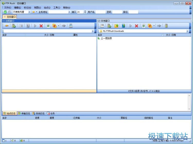Click the remote pane bookmark icon
Screen dimensions: 193x144
click(x=28, y=26)
